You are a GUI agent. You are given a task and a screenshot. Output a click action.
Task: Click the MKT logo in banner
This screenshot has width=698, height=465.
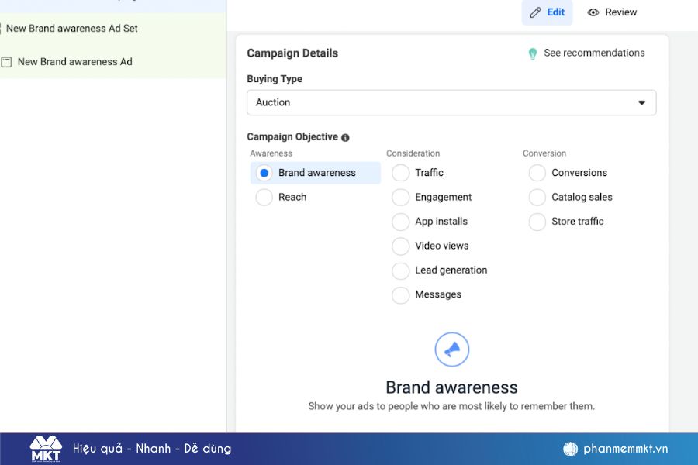click(x=45, y=449)
